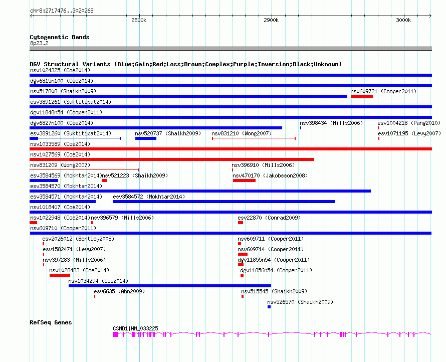Select the DGV Structural Variants track title
This screenshot has height=362, width=446.
(185, 64)
